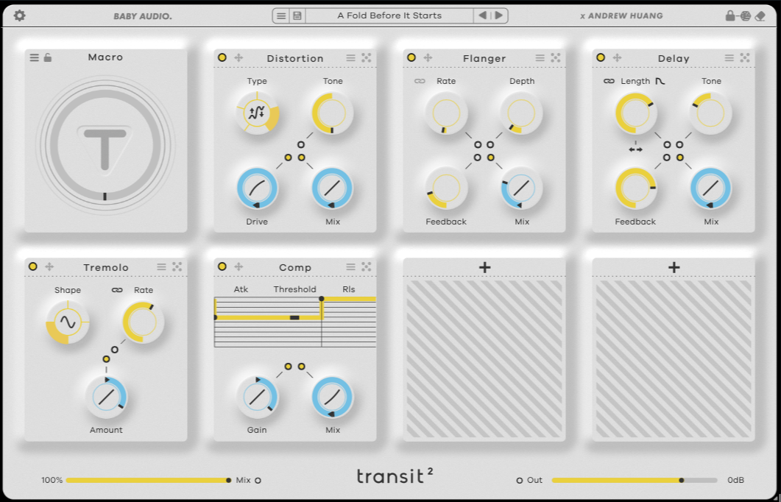Toggle the Delay Length sync link icon
This screenshot has width=781, height=502.
609,81
